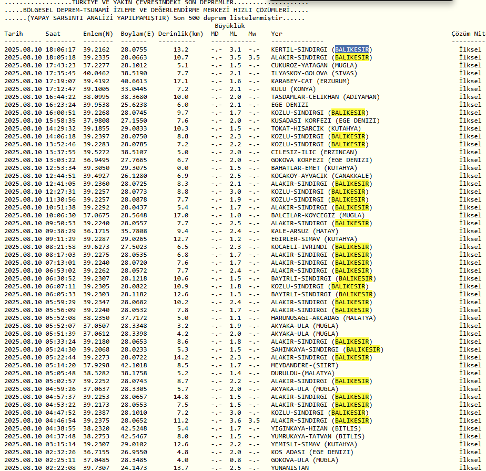
Task: Click the BÖLGESEL DEPREM-TSUNAMİ İZLEME header line
Action: [156, 10]
